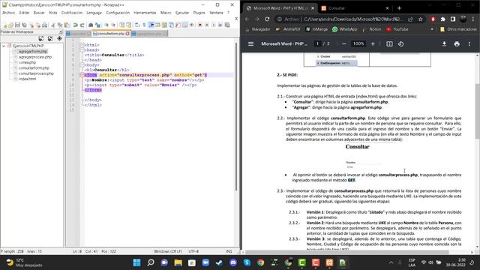The width and height of the screenshot is (480, 270).
Task: Click the Print icon in Notepad++ toolbar
Action: 45,25
